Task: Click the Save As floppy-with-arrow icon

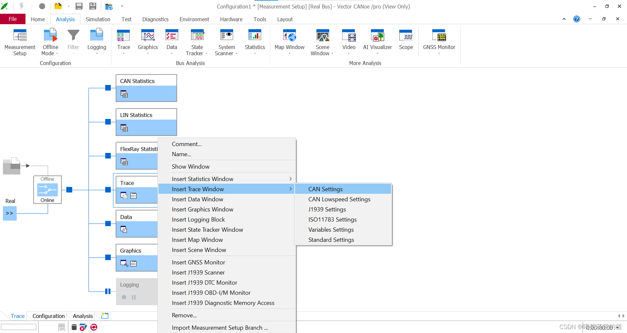Action: tap(93, 6)
